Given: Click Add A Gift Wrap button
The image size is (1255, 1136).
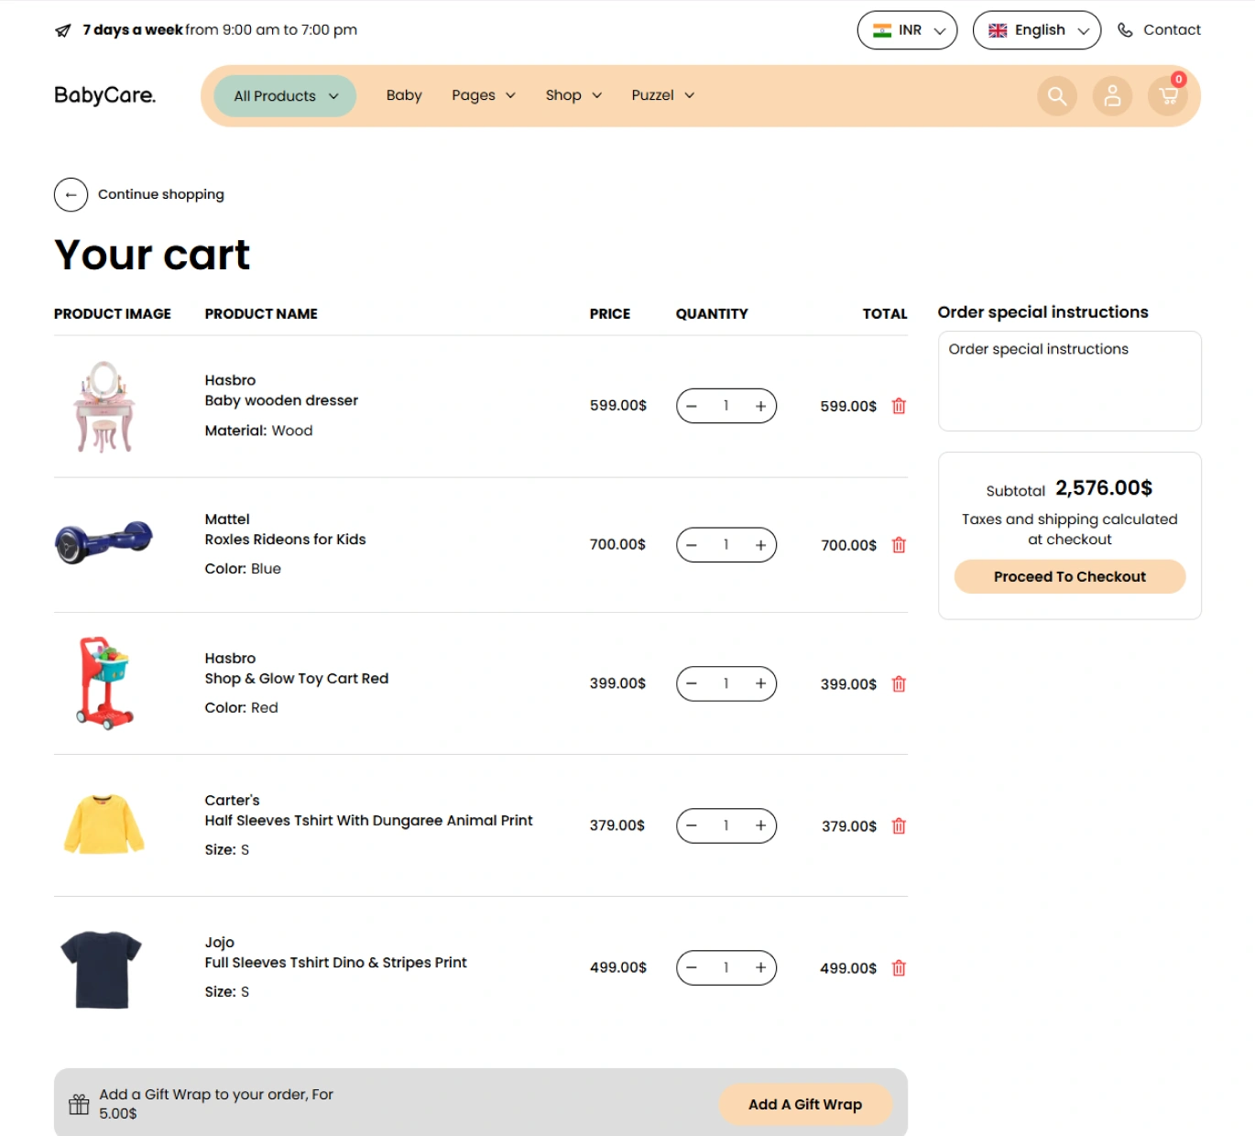Looking at the screenshot, I should point(804,1105).
